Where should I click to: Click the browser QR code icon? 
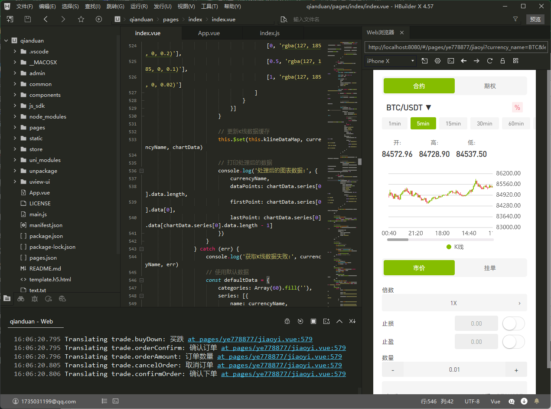pos(516,61)
